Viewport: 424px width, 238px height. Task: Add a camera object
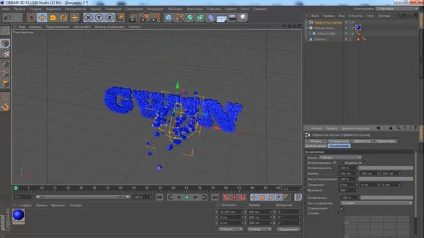coord(233,18)
